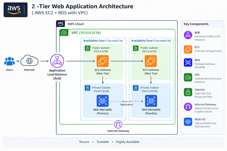Click the EC2 icon in Key Components
This screenshot has width=227, height=151.
tap(188, 49)
